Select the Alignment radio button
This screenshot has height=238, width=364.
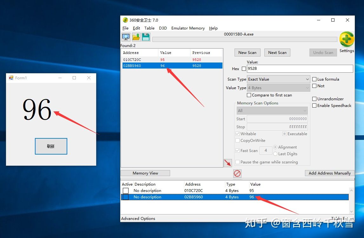(275, 147)
